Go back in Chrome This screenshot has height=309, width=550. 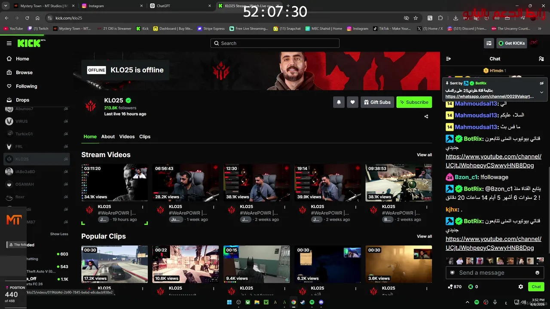pos(6,18)
